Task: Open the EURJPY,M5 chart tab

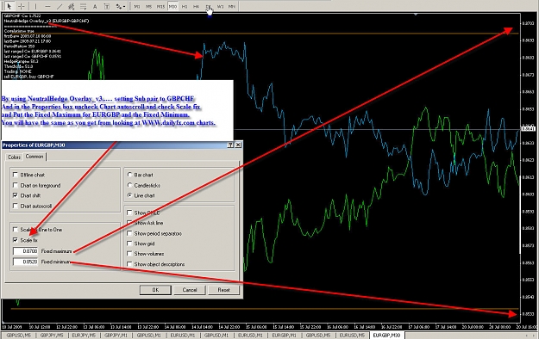Action: pos(84,336)
